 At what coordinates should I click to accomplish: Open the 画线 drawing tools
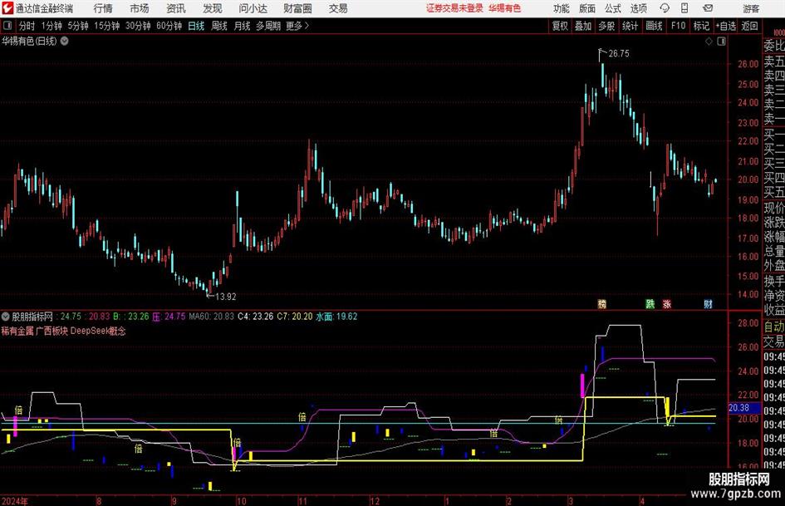pos(655,26)
